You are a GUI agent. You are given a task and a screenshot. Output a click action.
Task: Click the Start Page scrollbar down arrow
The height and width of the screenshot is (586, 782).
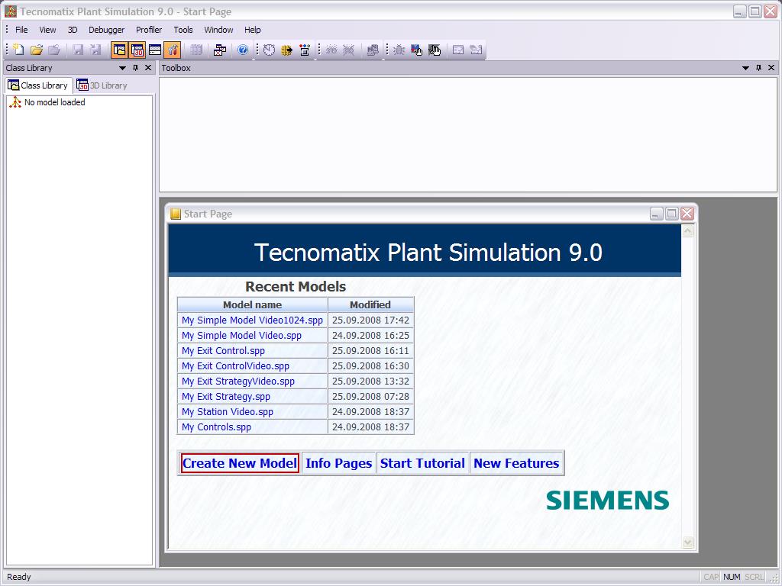[688, 543]
